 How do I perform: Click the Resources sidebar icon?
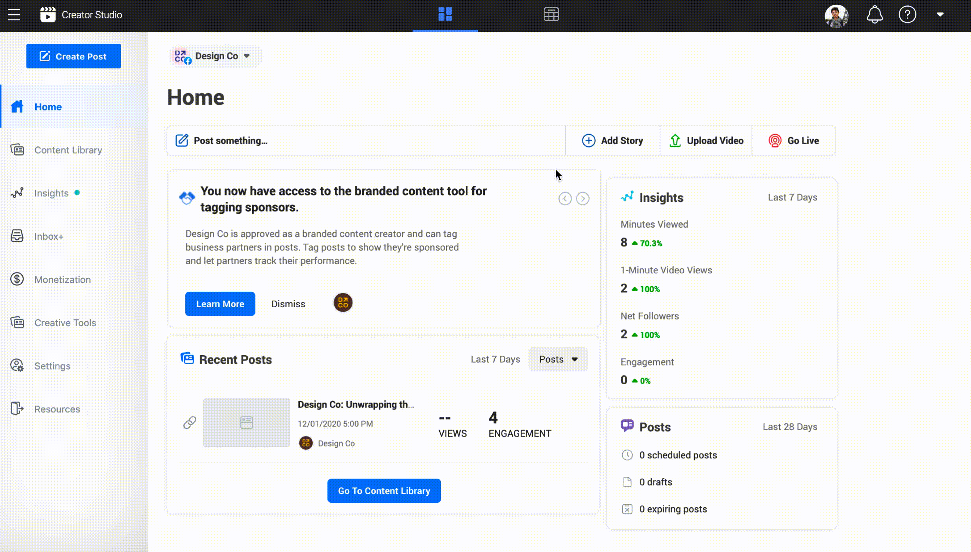[17, 409]
